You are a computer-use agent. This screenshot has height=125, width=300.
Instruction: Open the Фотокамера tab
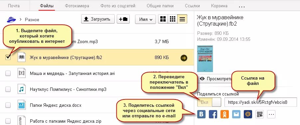[x=77, y=6]
